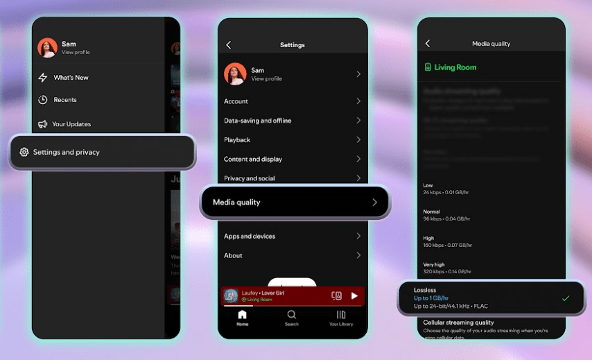Open Privacy and social settings
The height and width of the screenshot is (360, 592).
point(293,178)
